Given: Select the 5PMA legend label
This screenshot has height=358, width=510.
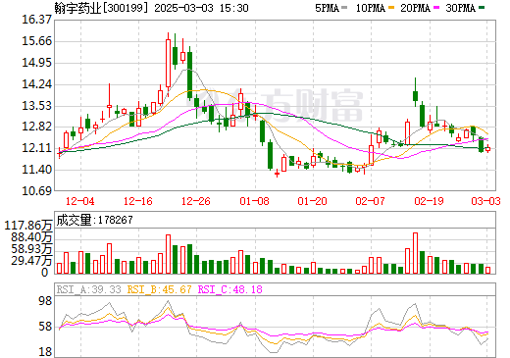Looking at the screenshot, I should click(x=327, y=8).
